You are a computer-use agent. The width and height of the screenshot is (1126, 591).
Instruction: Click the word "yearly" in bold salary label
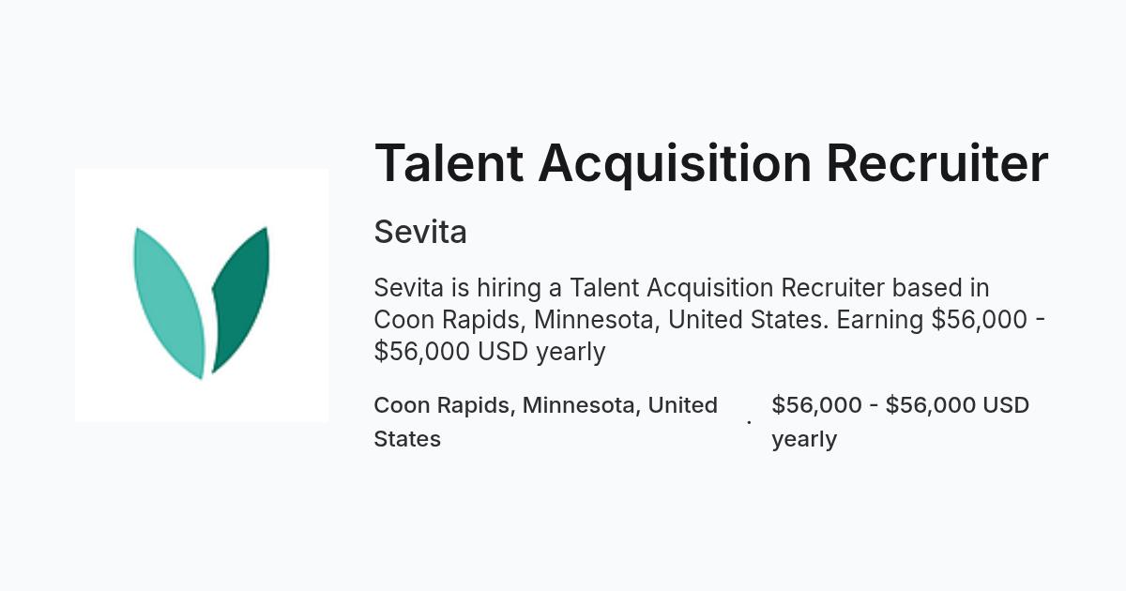(x=804, y=439)
